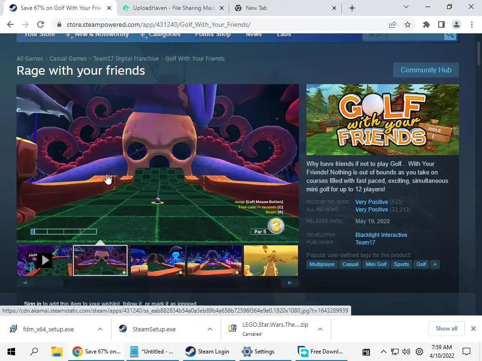Add more tags with the plus button
The image size is (482, 361).
point(435,264)
